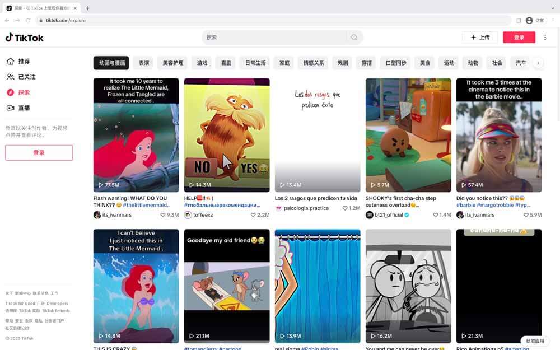Screen dimensions: 560x350
Task: Click the browser side panel icon
Action: pos(519,20)
